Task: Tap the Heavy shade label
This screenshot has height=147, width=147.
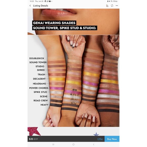Action: pyautogui.click(x=44, y=105)
